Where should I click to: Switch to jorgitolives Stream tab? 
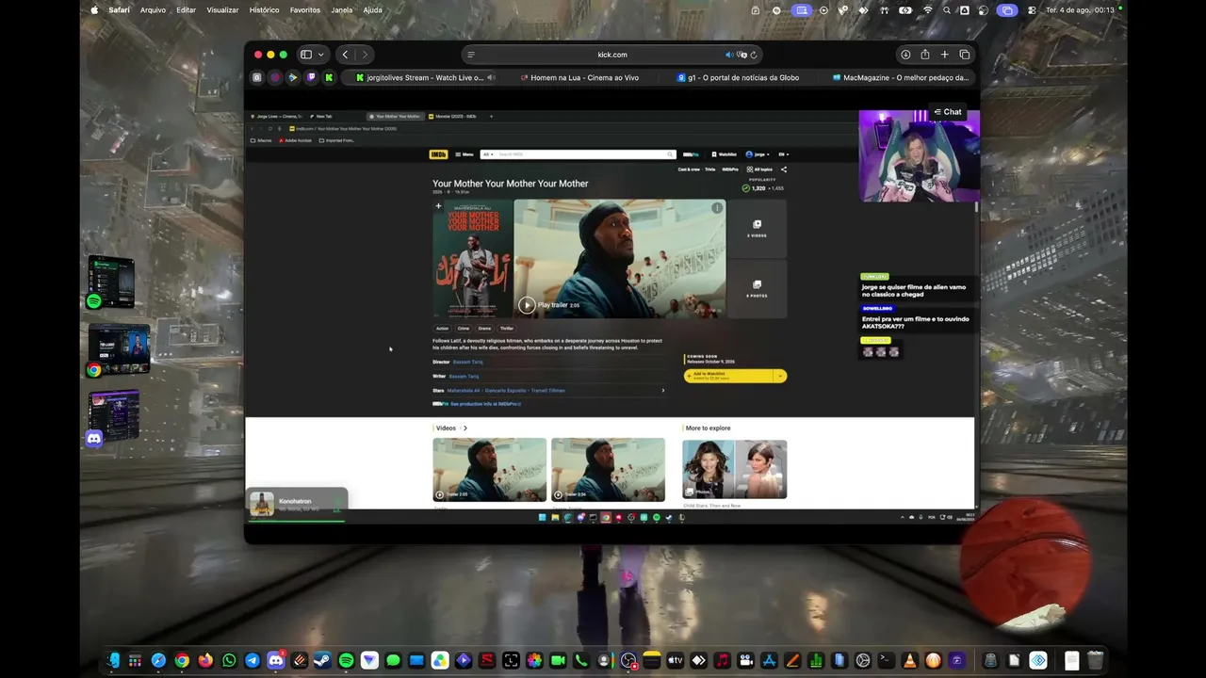click(419, 77)
